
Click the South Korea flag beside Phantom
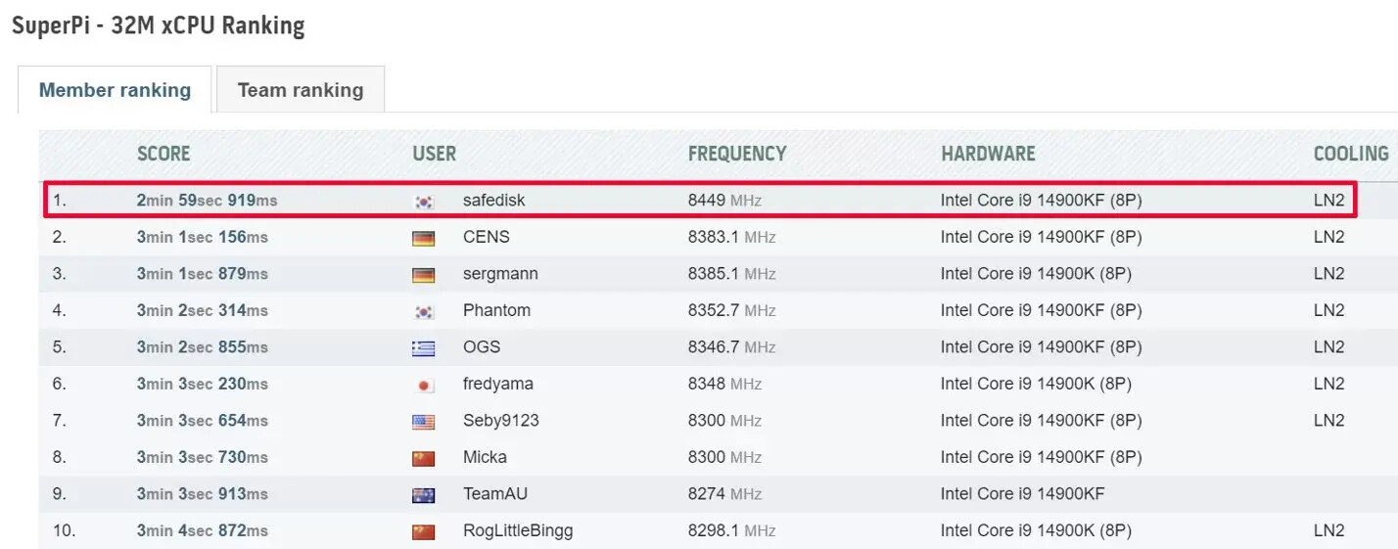pyautogui.click(x=424, y=311)
